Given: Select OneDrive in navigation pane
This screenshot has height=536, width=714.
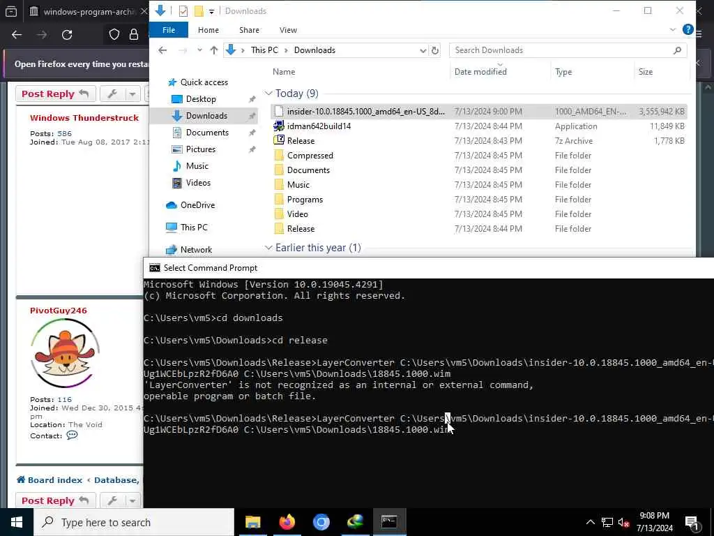Looking at the screenshot, I should click(x=197, y=205).
